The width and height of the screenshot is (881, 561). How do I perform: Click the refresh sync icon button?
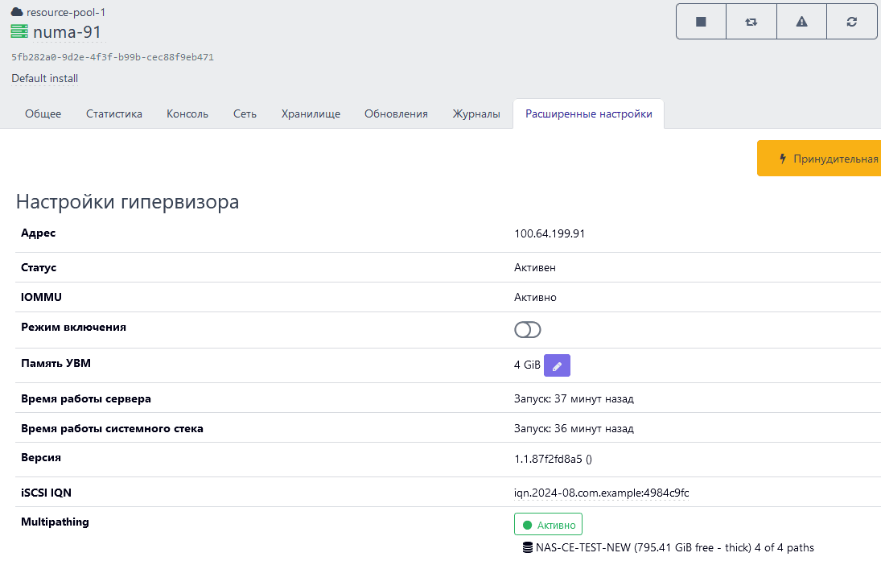point(852,22)
